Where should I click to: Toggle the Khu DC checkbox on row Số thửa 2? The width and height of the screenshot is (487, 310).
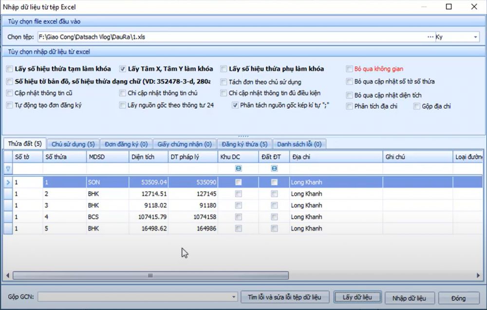click(x=238, y=193)
